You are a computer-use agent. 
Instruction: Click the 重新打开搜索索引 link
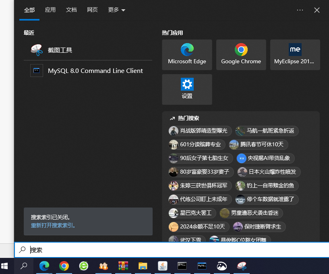point(53,226)
